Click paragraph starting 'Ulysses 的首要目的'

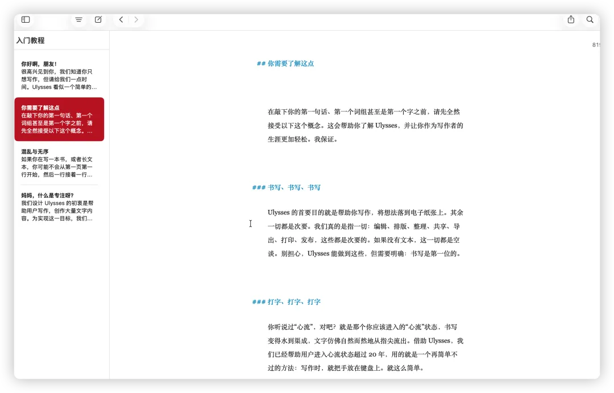click(366, 233)
